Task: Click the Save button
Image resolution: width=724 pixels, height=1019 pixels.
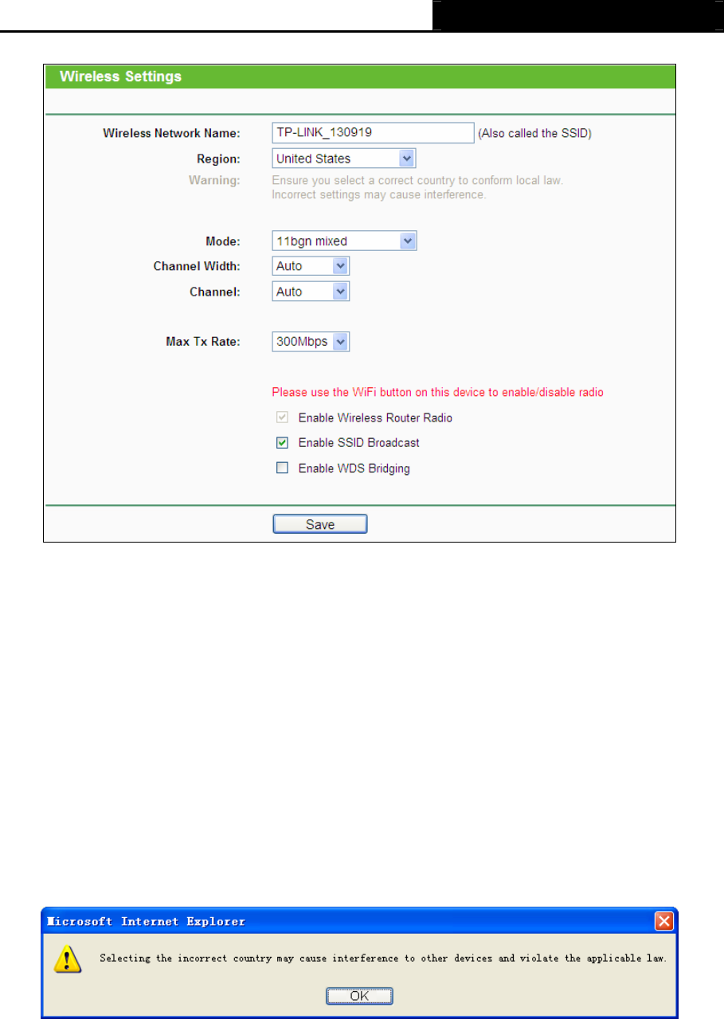Action: pos(320,524)
